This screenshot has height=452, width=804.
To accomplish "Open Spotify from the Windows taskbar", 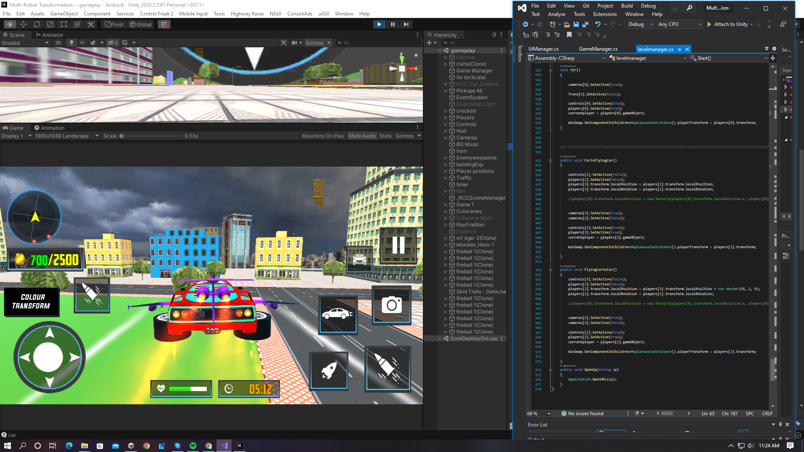I will coord(193,446).
